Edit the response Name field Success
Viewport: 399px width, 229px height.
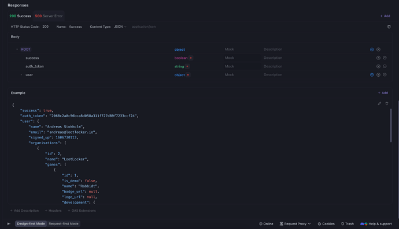click(x=76, y=27)
